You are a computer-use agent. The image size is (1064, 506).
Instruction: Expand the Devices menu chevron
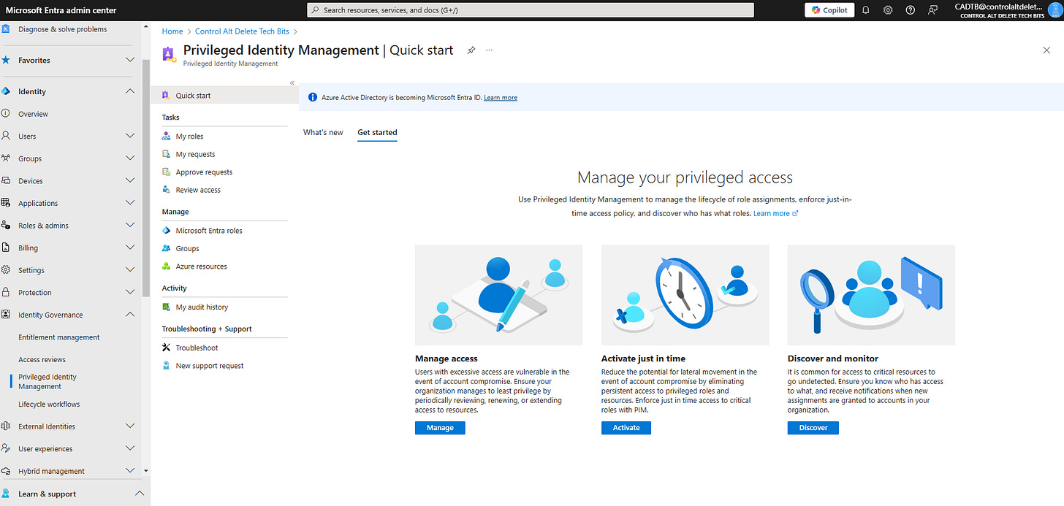click(x=130, y=181)
